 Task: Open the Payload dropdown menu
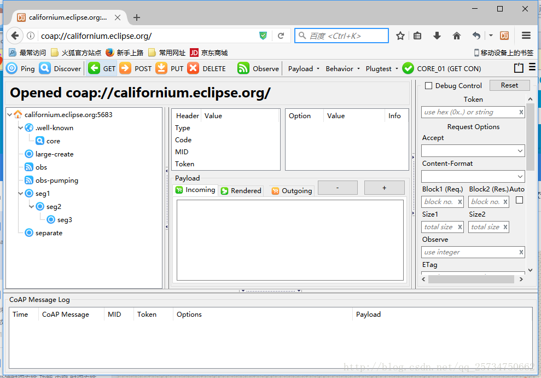[304, 68]
